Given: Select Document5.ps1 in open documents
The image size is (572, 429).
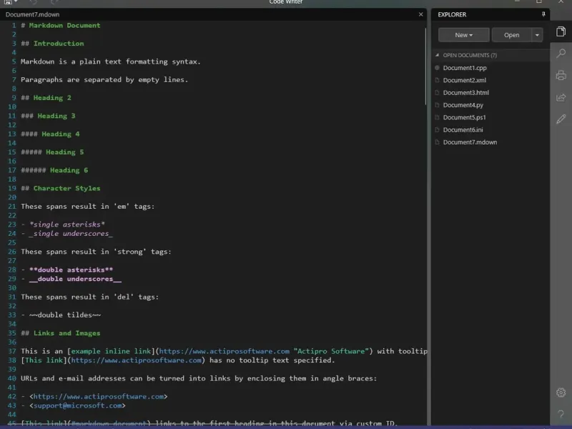Looking at the screenshot, I should pos(464,117).
